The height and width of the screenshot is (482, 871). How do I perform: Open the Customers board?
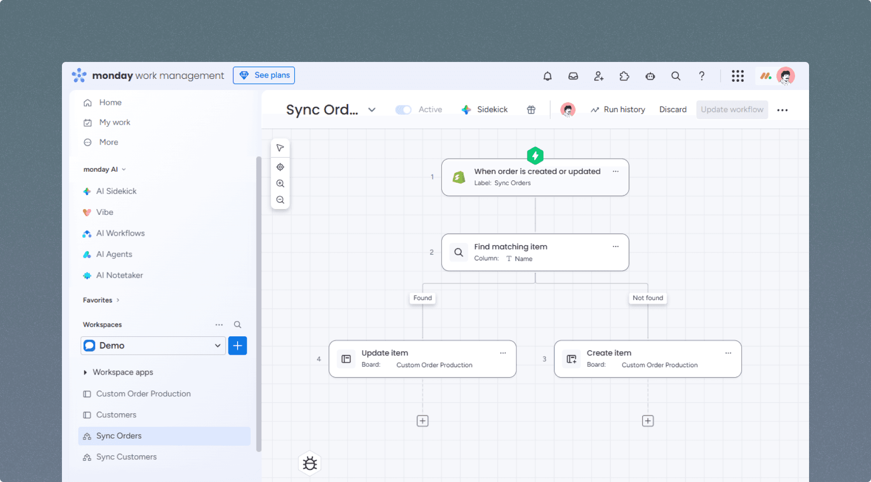coord(116,415)
